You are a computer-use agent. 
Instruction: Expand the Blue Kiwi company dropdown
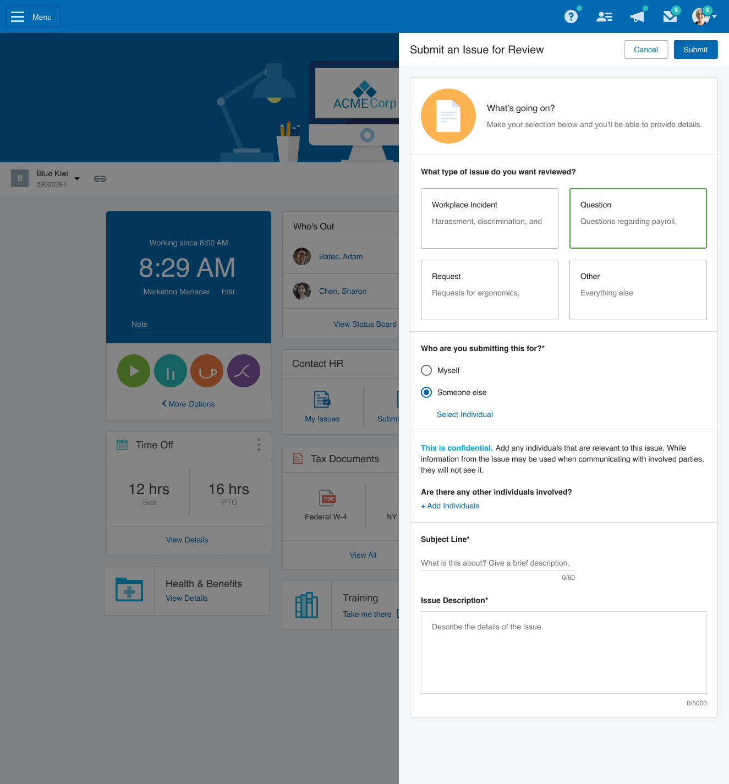tap(77, 179)
